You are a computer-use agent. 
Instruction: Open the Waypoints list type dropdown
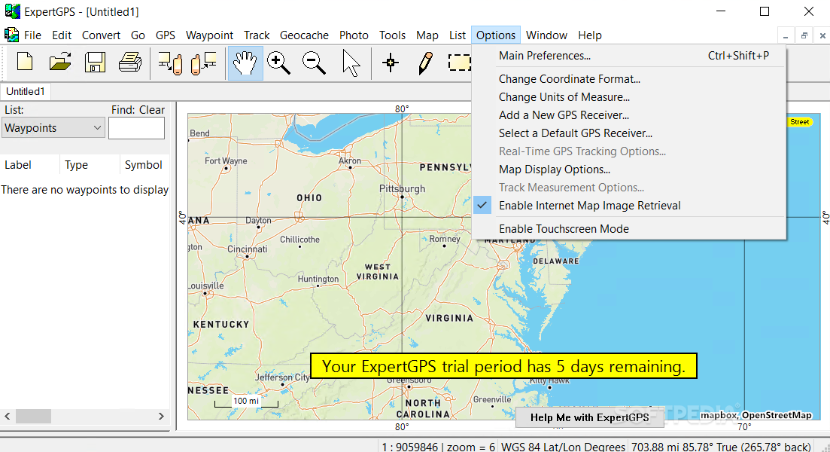pos(53,128)
